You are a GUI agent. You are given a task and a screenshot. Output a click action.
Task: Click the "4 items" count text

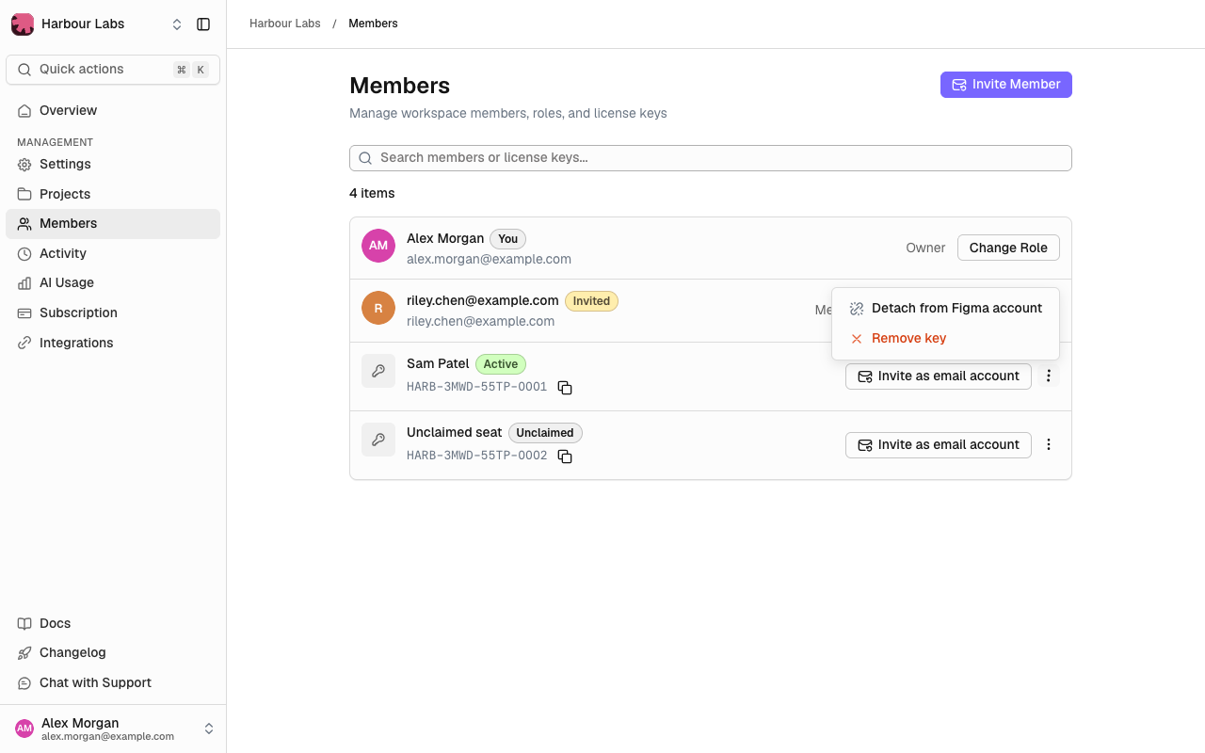[x=372, y=193]
